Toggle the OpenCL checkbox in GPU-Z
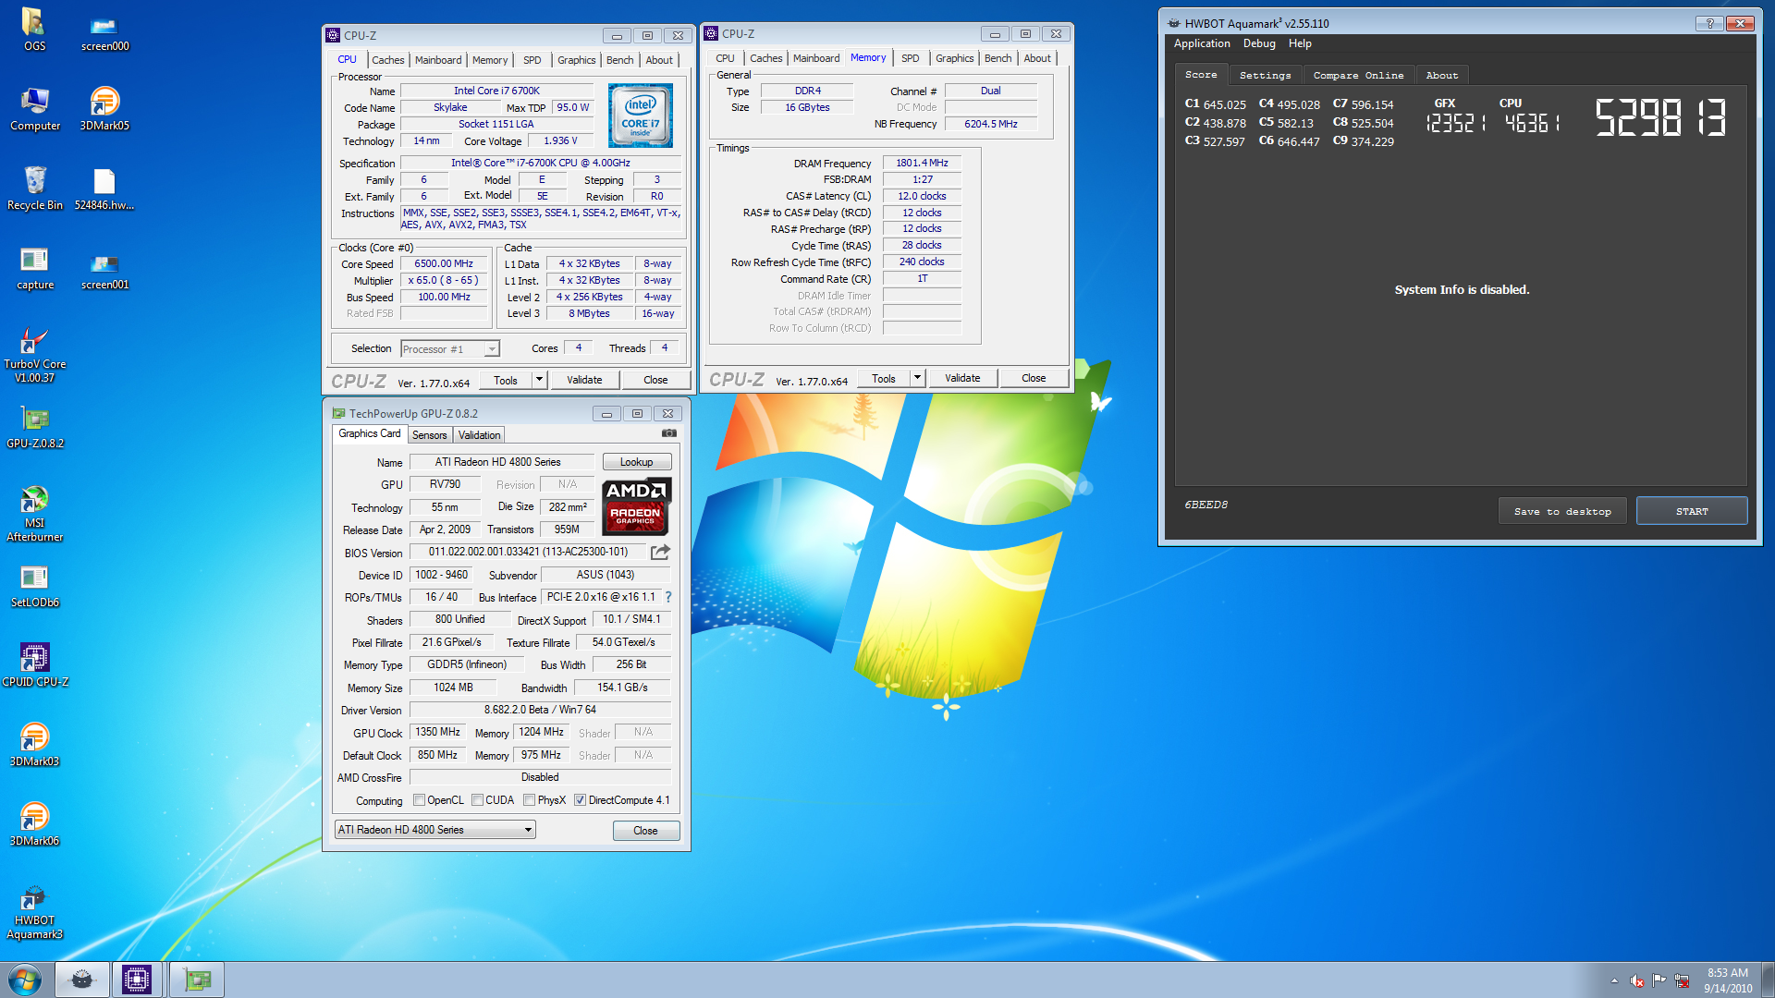1775x998 pixels. pyautogui.click(x=419, y=800)
